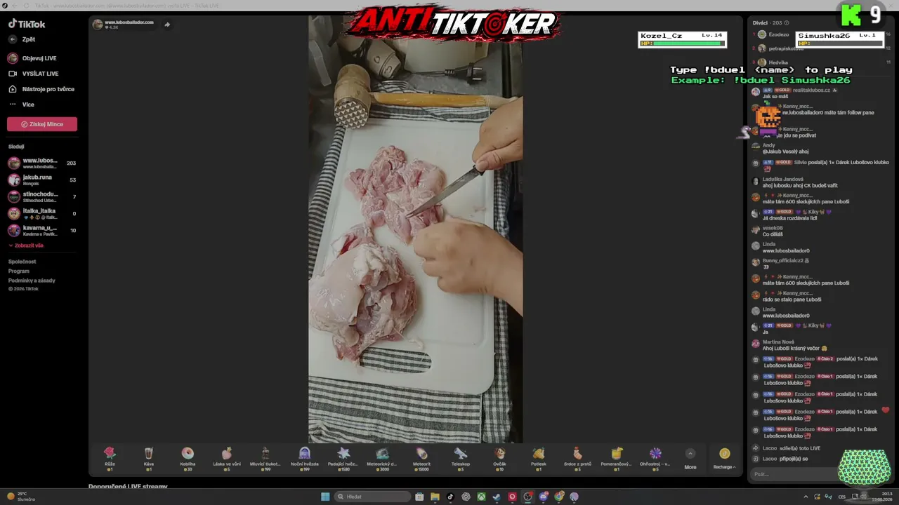This screenshot has height=505, width=899.
Task: Open the taskbar clock and date
Action: (881, 497)
